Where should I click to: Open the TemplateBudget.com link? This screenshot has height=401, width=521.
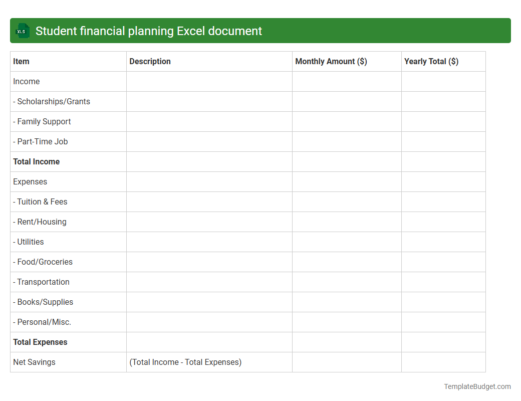477,386
